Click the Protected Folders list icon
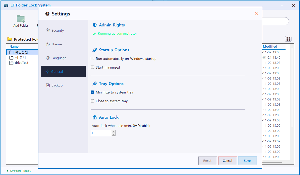 click(10, 39)
